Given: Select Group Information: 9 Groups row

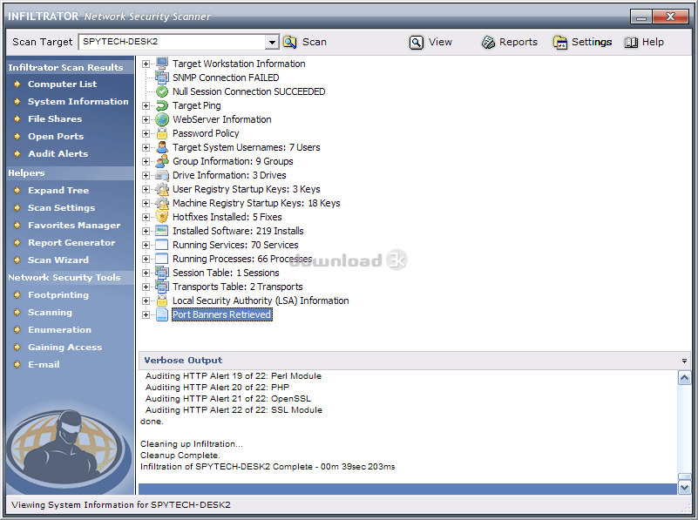Looking at the screenshot, I should tap(233, 161).
